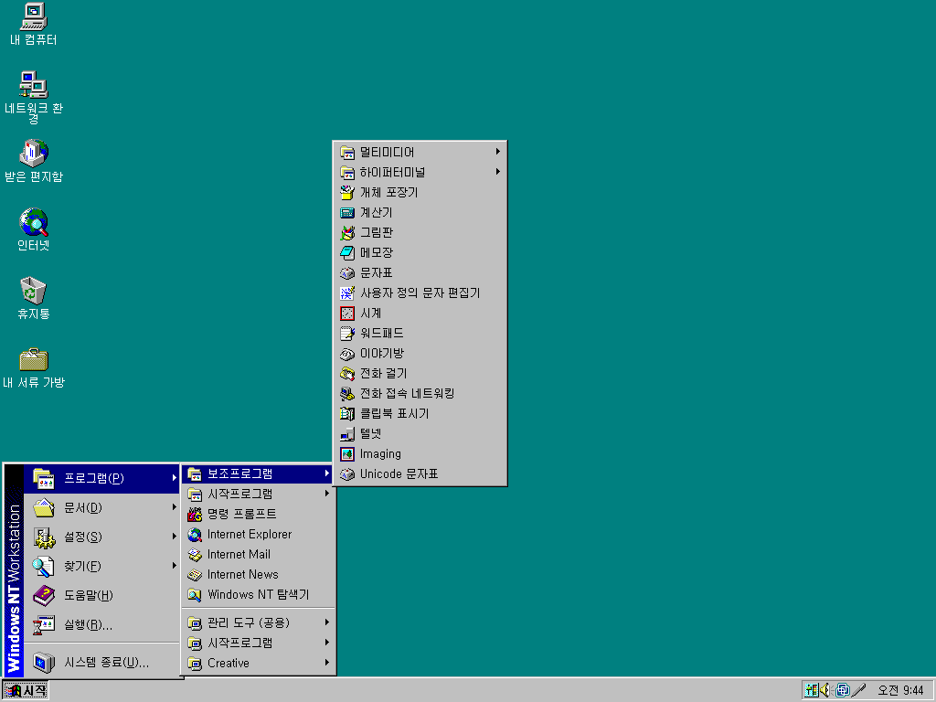936x702 pixels.
Task: Click the 워드패드 icon
Action: coord(346,333)
